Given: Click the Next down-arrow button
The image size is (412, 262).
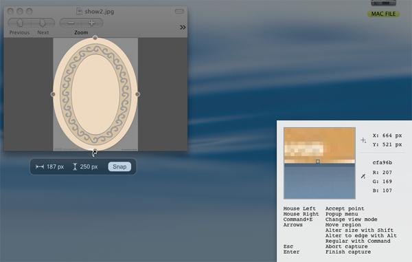Looking at the screenshot, I should (x=43, y=23).
